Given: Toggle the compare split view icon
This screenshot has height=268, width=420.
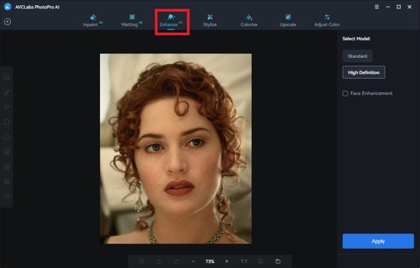Looking at the screenshot, I should 261,261.
